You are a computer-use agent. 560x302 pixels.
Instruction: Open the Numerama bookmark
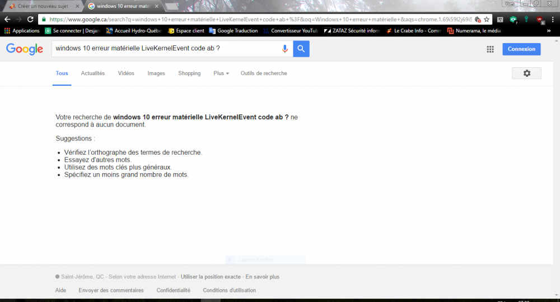(475, 31)
